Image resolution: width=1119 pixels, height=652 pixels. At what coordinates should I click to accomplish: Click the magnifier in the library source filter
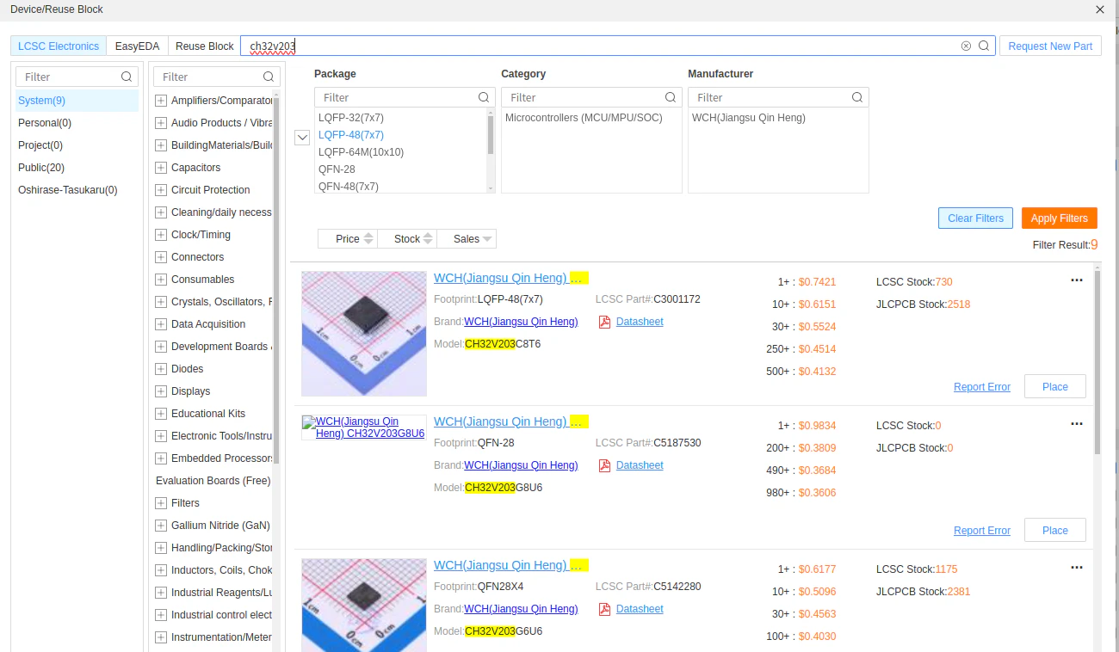coord(127,77)
